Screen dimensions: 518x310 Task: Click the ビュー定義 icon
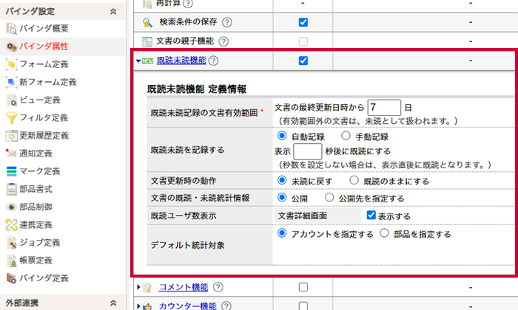tap(11, 100)
